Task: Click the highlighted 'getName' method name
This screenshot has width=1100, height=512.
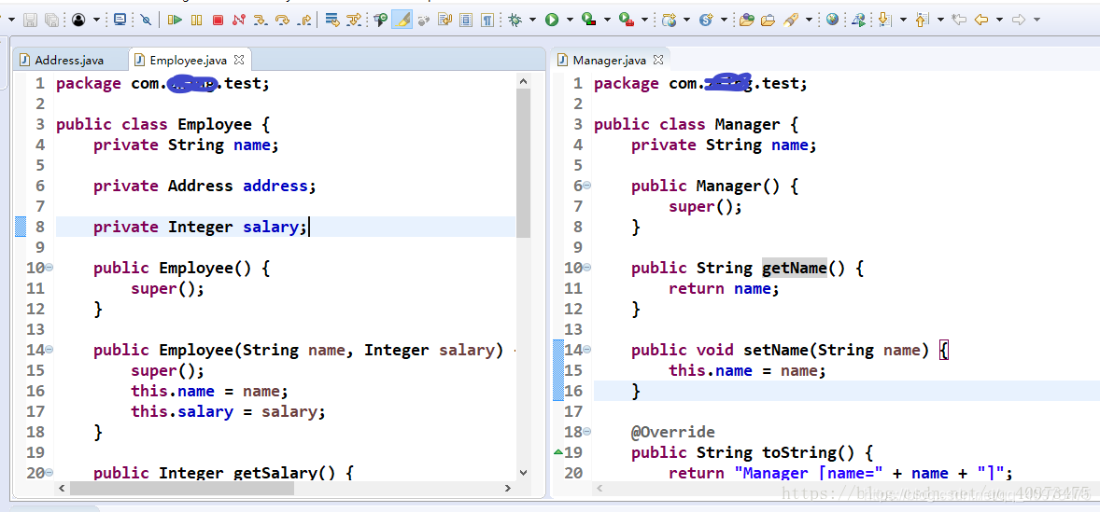Action: click(794, 268)
